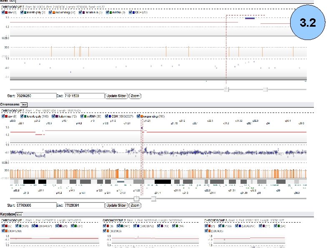Toggle Chromosome 2 red (9) track checkbox

click(x=105, y=226)
